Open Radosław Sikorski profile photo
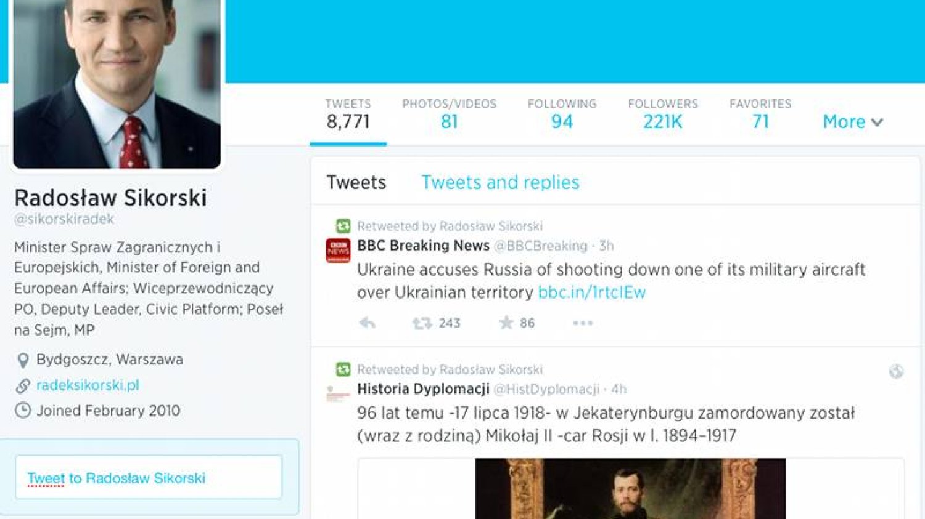Screen dimensions: 925x519 117,83
